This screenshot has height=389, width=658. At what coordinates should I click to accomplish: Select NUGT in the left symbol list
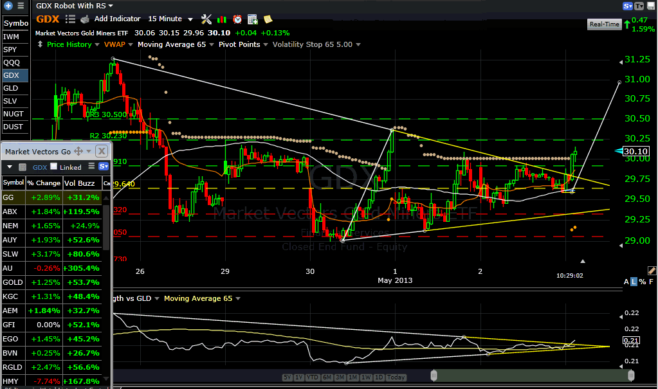click(14, 114)
